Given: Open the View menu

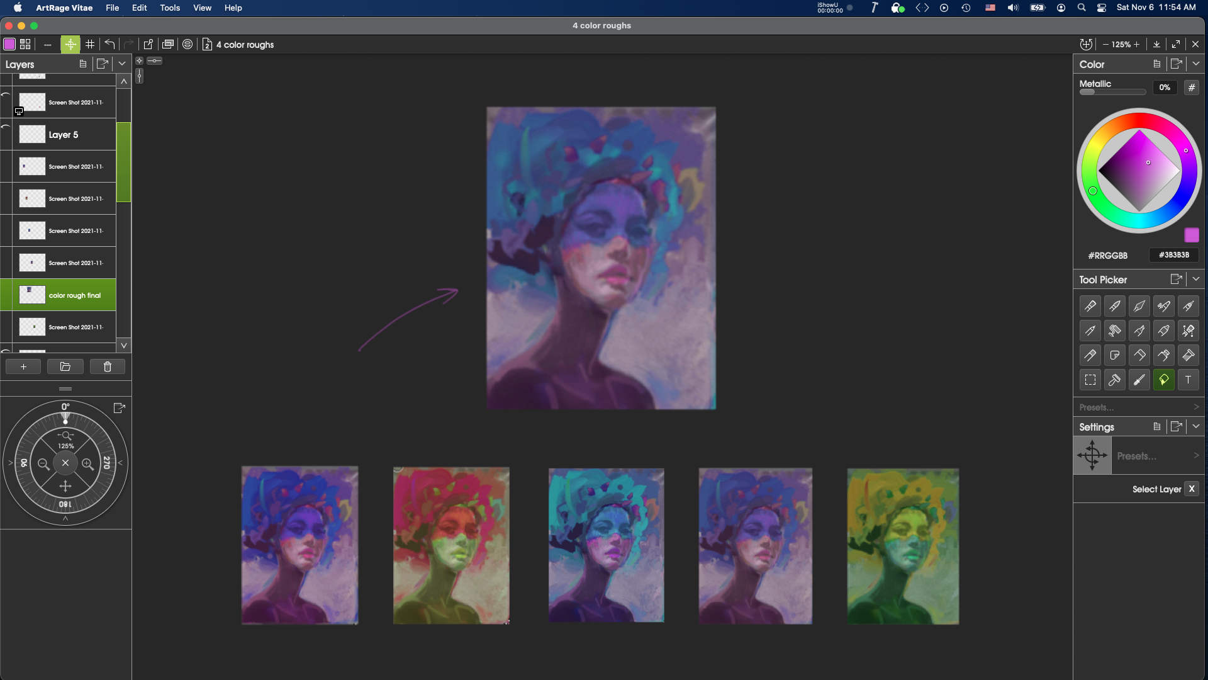Looking at the screenshot, I should (202, 8).
